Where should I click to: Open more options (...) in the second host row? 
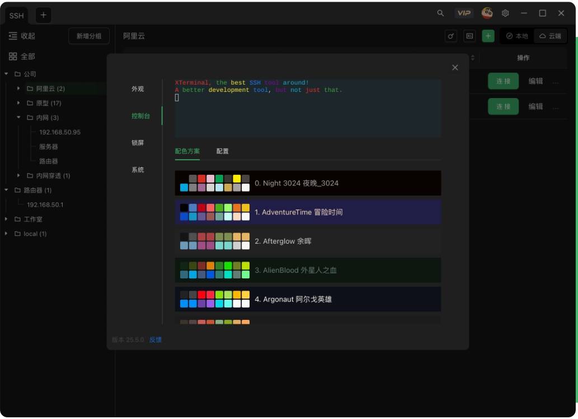coord(556,108)
